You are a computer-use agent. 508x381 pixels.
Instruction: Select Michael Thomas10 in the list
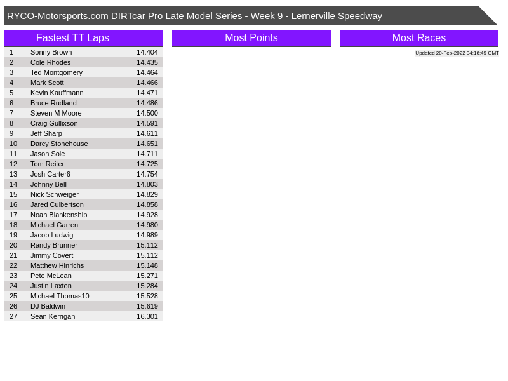[x=60, y=296]
